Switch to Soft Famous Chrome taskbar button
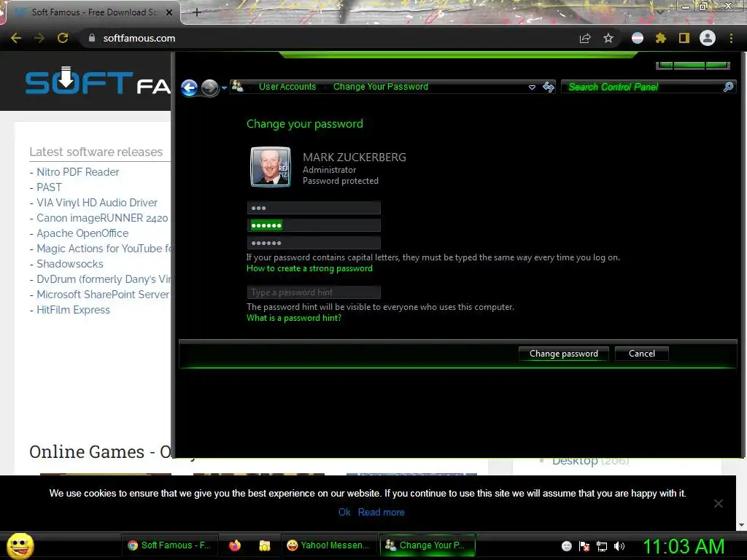Image resolution: width=747 pixels, height=560 pixels. click(171, 545)
